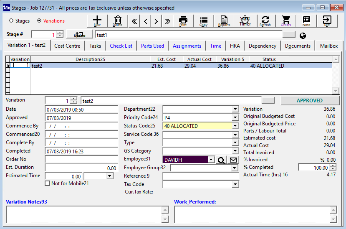Switch to the Parts Used tab
The width and height of the screenshot is (346, 229).
pos(152,46)
